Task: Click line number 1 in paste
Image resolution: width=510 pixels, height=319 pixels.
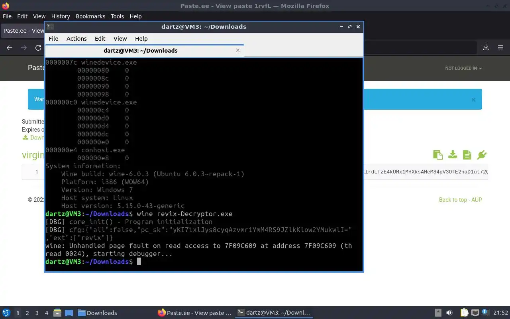Action: point(37,172)
